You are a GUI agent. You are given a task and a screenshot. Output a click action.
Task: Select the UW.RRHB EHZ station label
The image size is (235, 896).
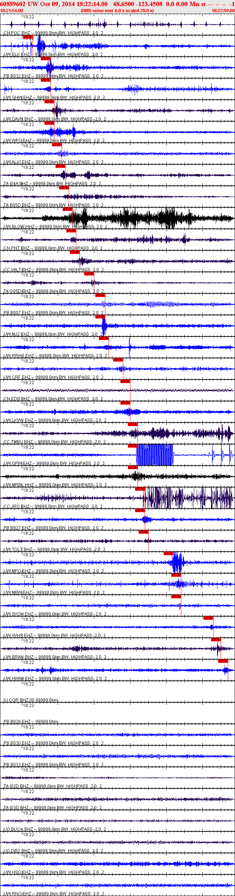point(19,356)
